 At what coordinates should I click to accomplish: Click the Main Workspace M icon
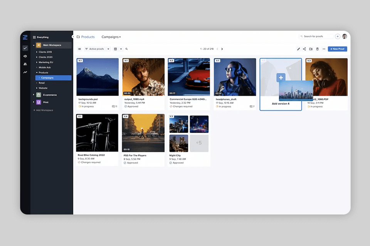tap(39, 45)
